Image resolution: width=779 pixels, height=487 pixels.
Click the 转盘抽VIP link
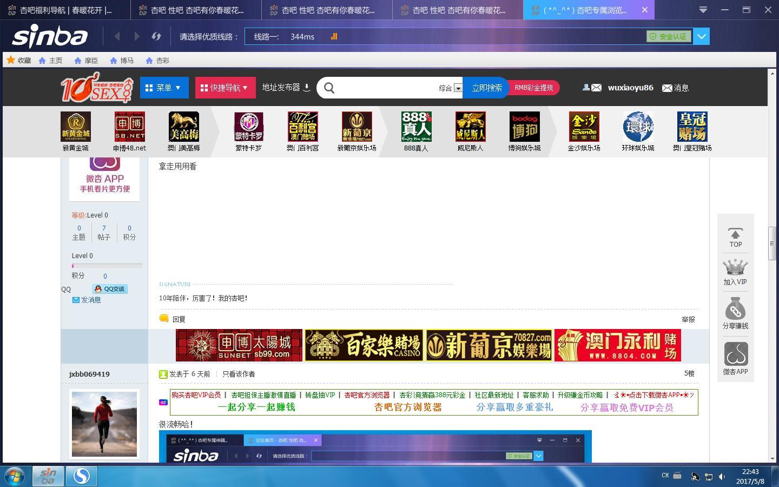tap(320, 395)
